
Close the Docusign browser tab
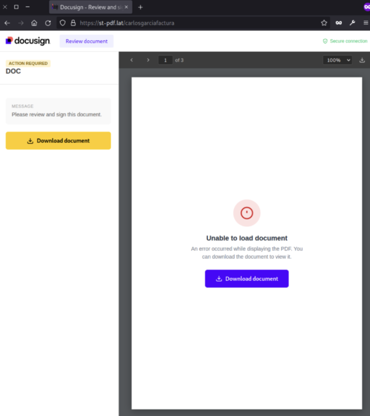click(126, 7)
